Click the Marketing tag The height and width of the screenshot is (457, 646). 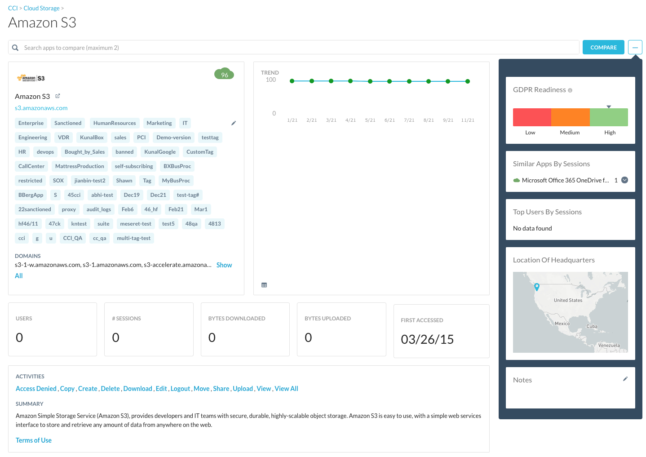pos(159,123)
